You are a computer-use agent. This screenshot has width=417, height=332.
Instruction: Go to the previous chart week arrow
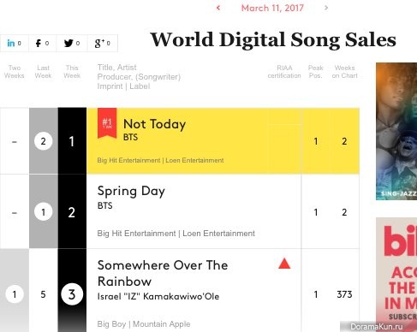pyautogui.click(x=218, y=8)
